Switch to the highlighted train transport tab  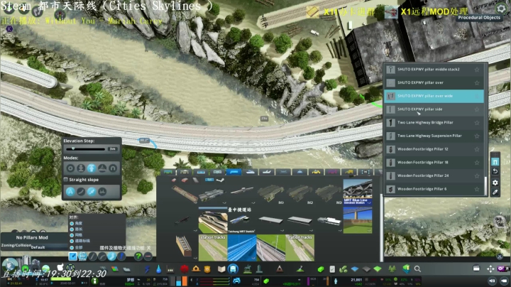(x=233, y=172)
